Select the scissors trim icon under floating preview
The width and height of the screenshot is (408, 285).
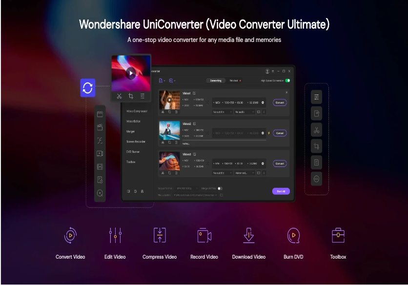[119, 96]
